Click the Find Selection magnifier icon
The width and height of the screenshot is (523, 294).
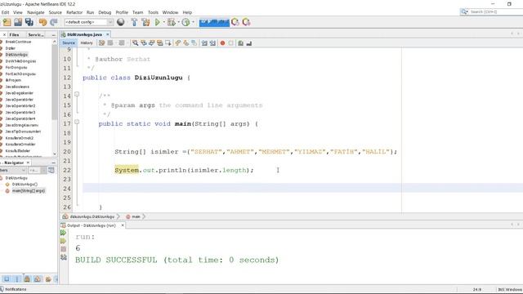pos(135,43)
